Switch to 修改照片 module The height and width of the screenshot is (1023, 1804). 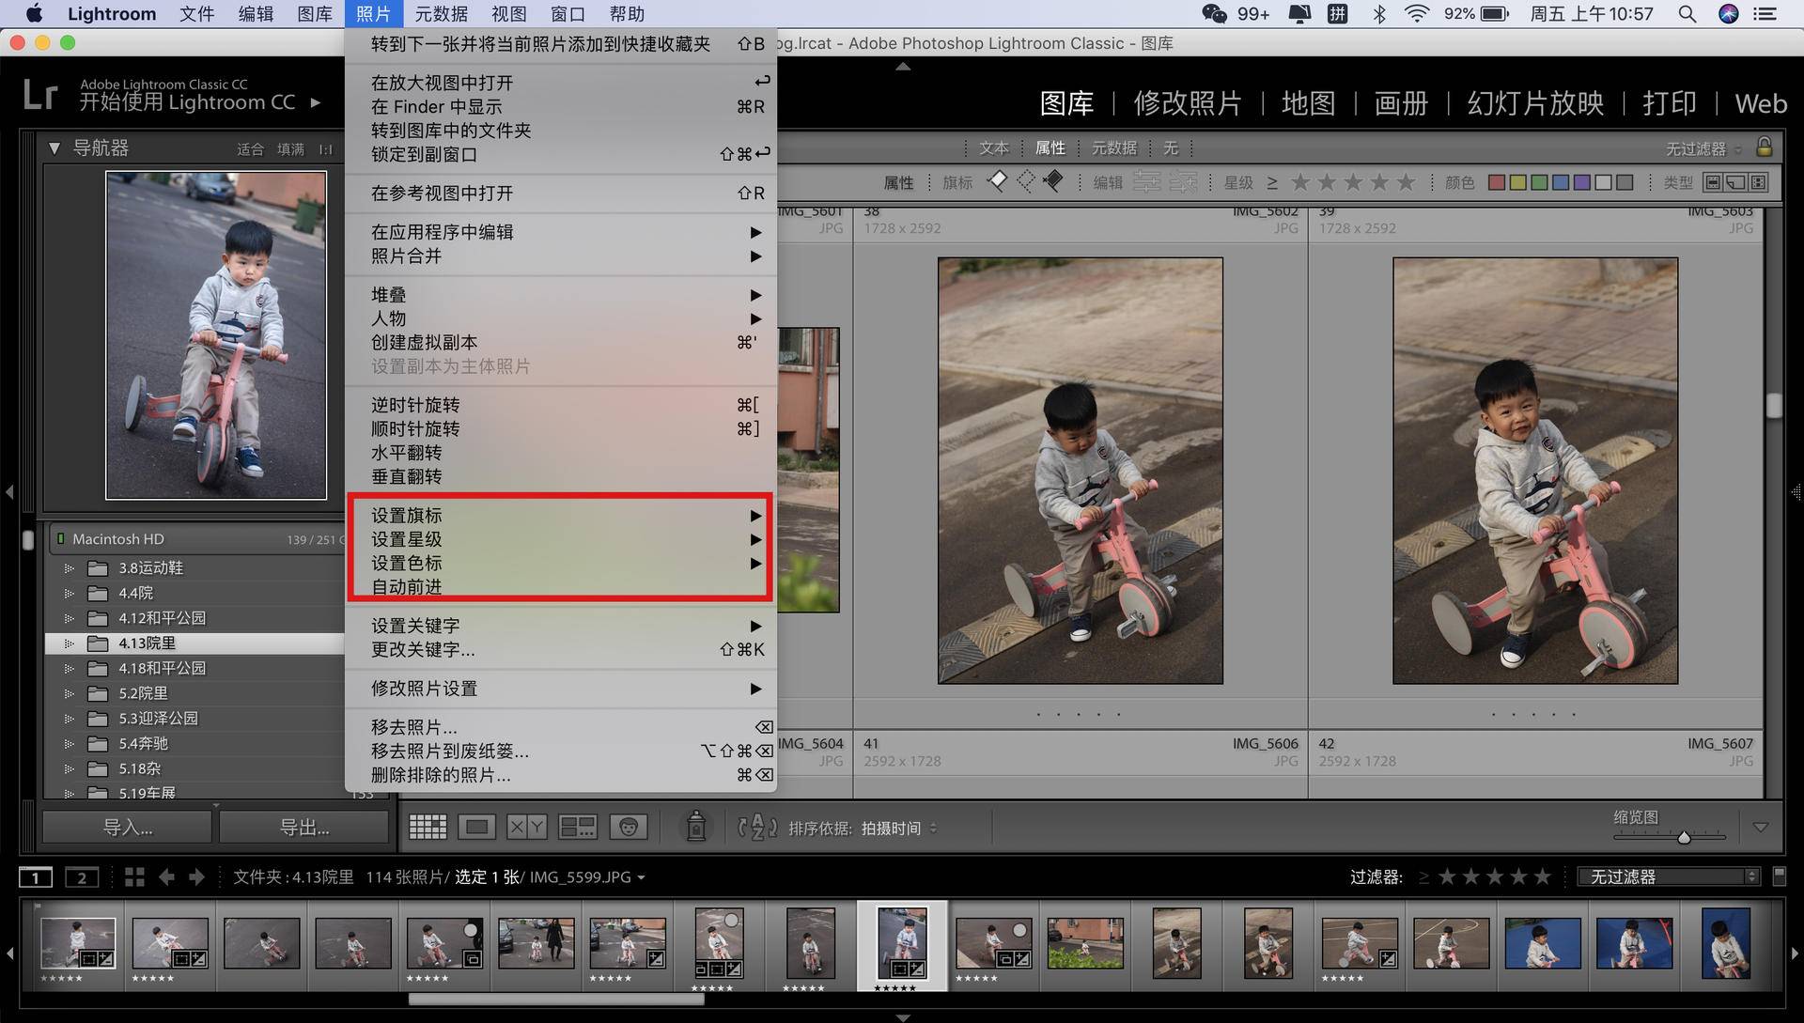[x=1188, y=103]
